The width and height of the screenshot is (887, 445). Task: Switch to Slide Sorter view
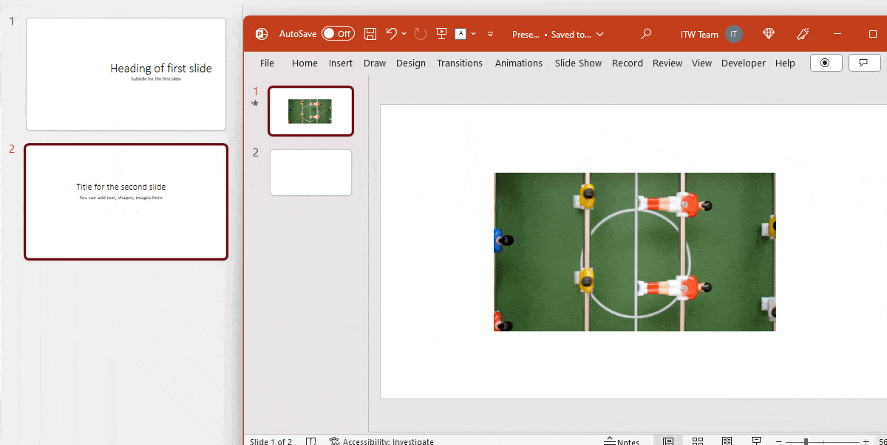click(x=698, y=440)
